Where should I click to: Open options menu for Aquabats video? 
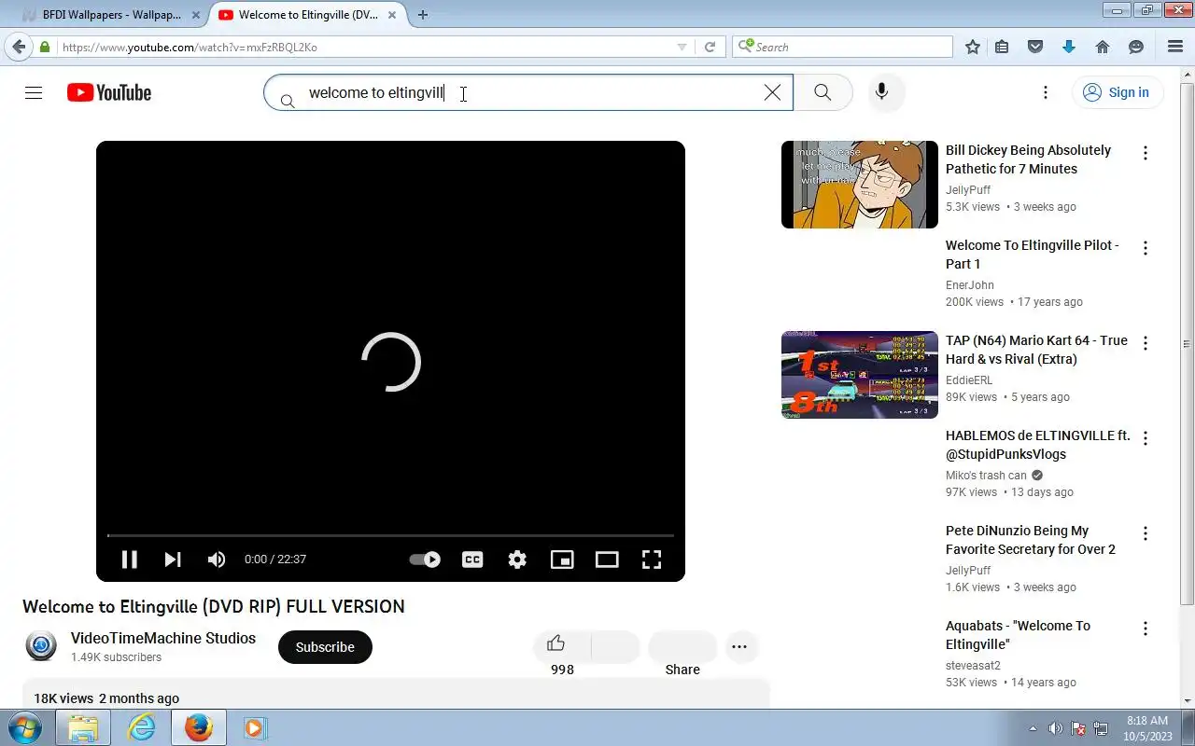[x=1146, y=629]
